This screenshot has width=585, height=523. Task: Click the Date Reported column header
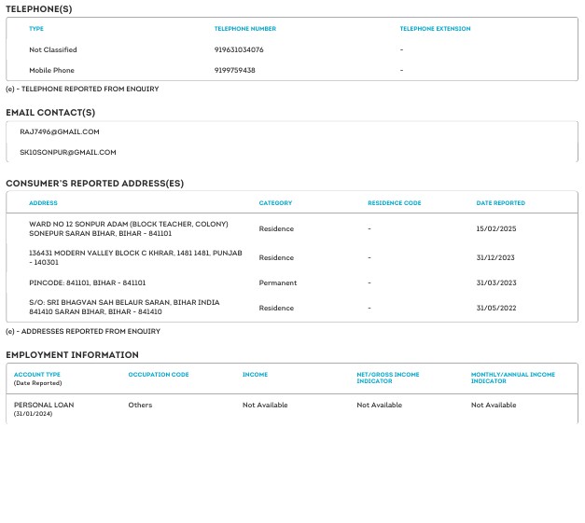500,202
